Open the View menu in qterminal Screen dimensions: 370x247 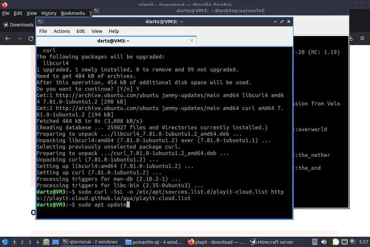tap(97, 31)
